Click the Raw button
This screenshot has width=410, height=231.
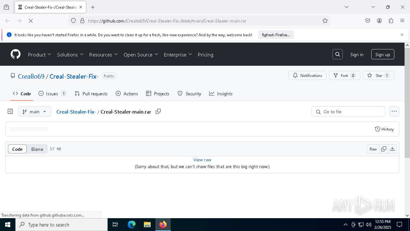tap(373, 149)
